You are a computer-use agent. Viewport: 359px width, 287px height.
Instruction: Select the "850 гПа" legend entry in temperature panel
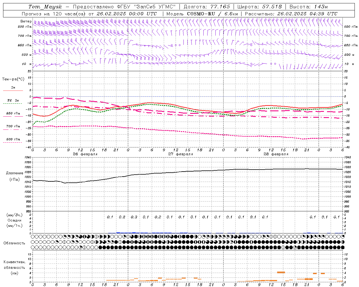13,114
